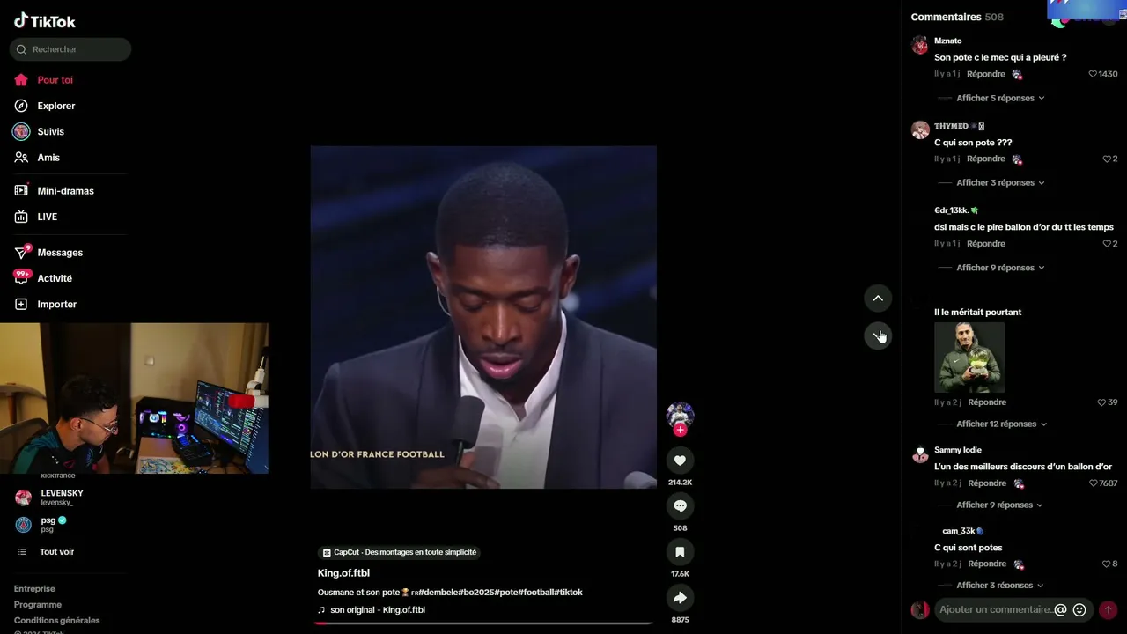Click the TikTok logo
Viewport: 1127px width, 634px height.
point(45,21)
